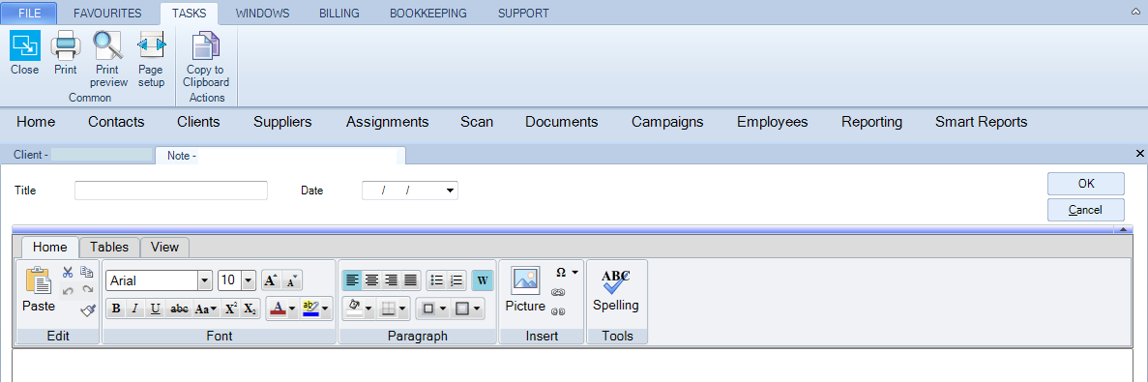Viewport: 1148px width, 382px height.
Task: Close the open tab with the X
Action: point(1139,154)
